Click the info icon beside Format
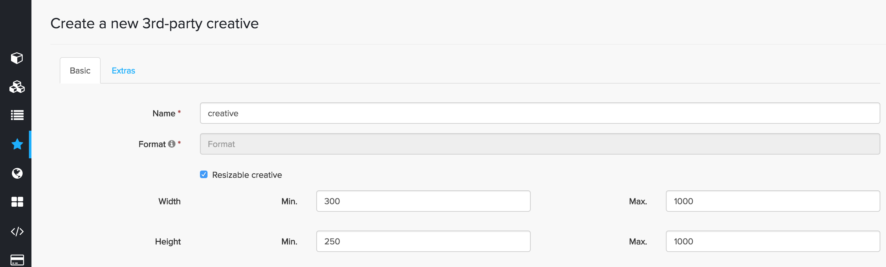Viewport: 886px width, 267px height. coord(172,144)
